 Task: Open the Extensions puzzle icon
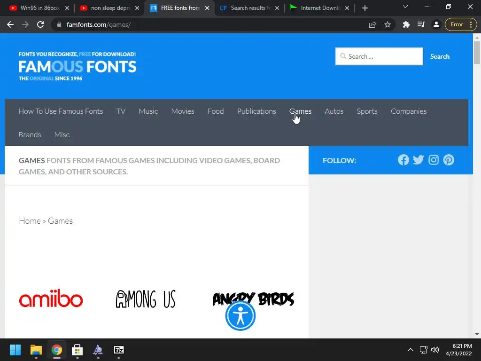click(406, 24)
